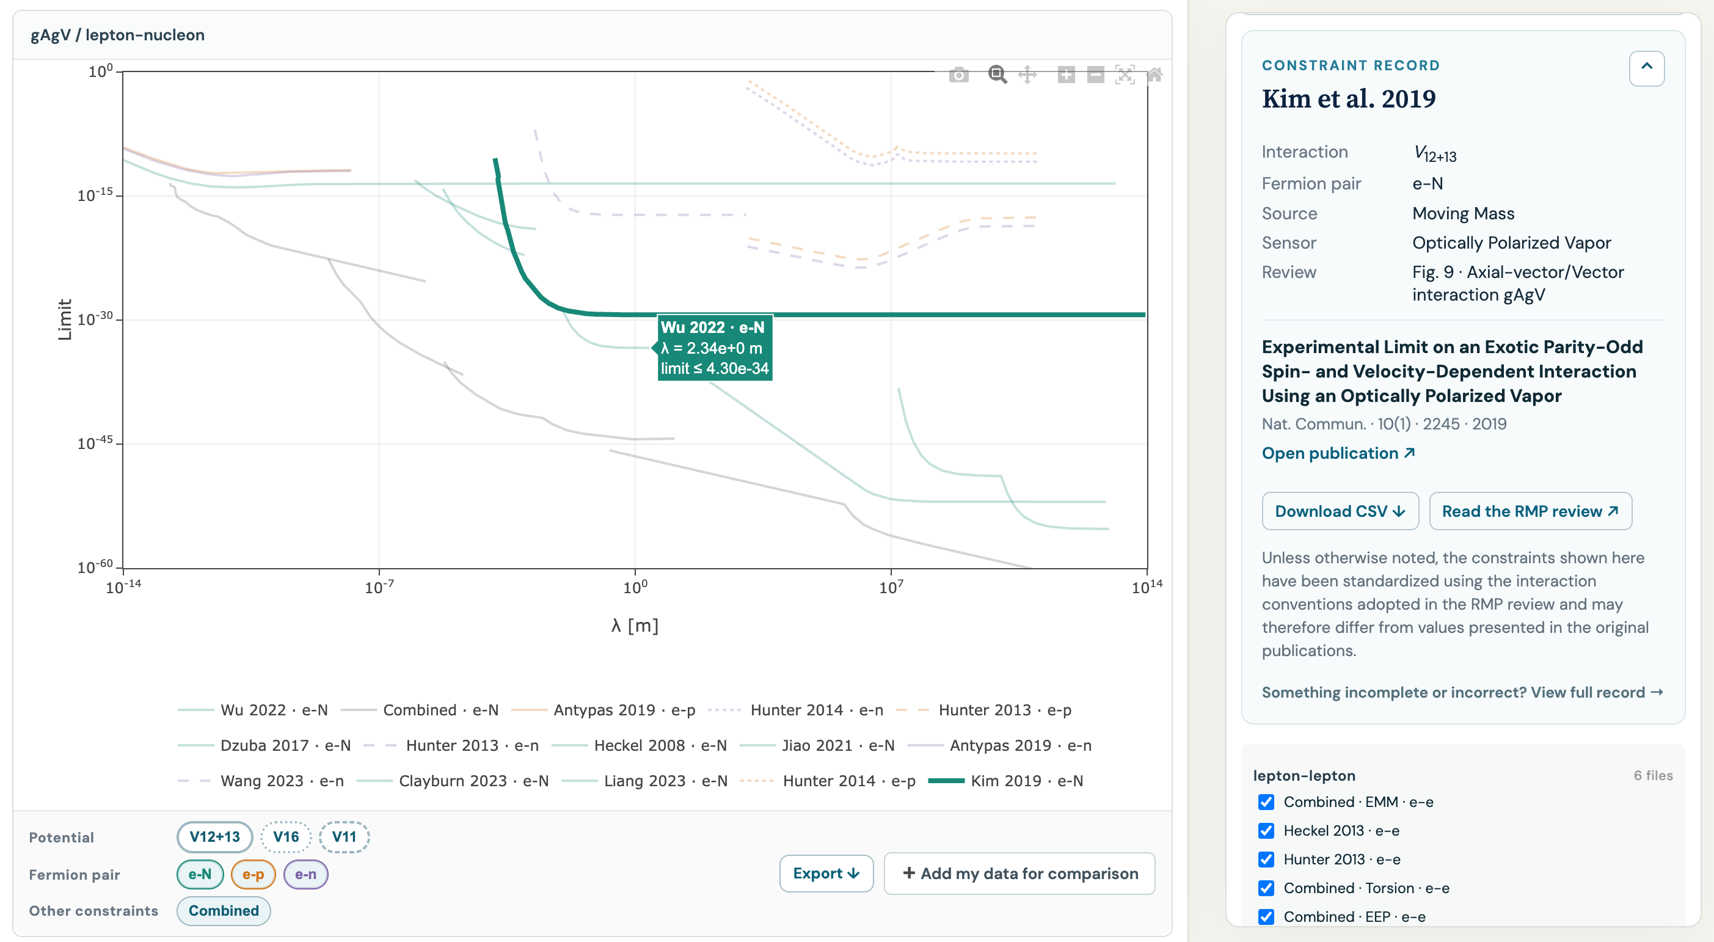The width and height of the screenshot is (1714, 942).
Task: Open publication link
Action: click(1338, 453)
